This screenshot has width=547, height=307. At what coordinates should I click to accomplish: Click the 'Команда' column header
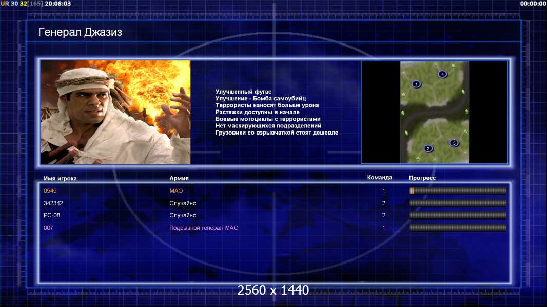point(380,178)
